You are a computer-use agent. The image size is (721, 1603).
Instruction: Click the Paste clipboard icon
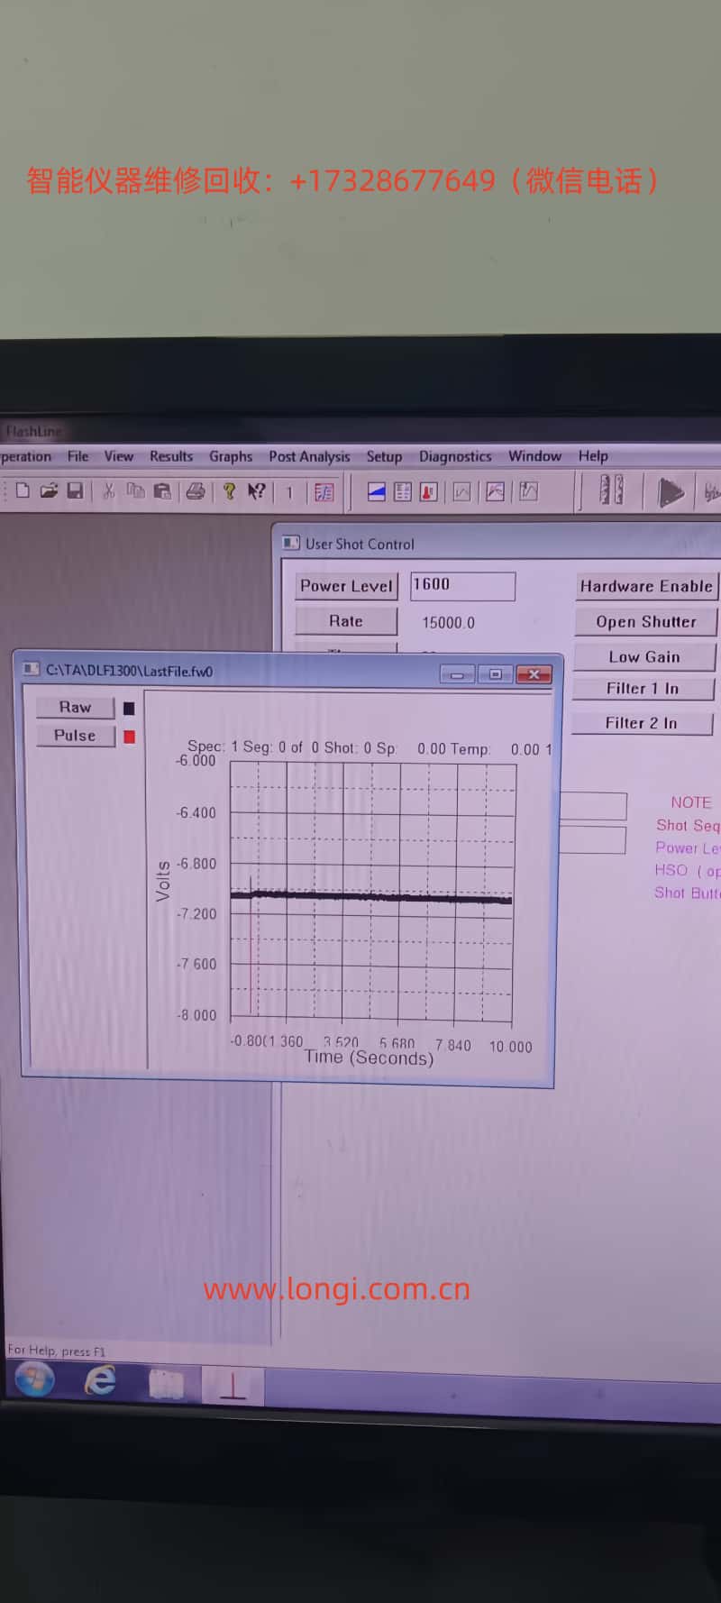click(162, 491)
